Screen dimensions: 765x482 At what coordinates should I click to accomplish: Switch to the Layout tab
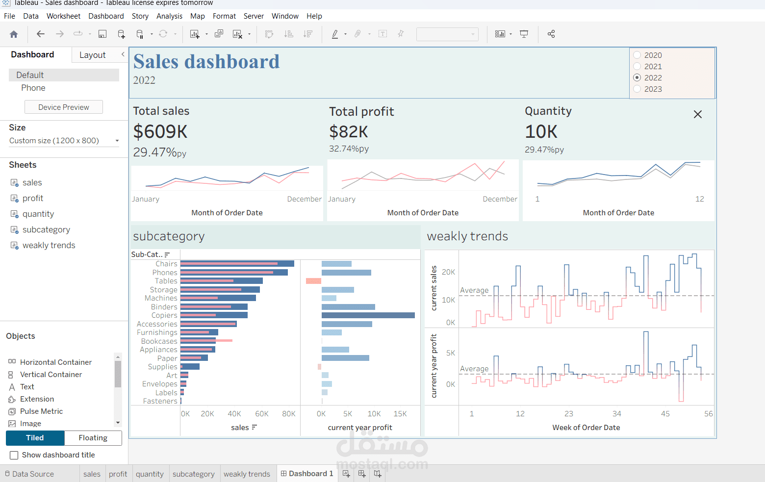pos(92,55)
